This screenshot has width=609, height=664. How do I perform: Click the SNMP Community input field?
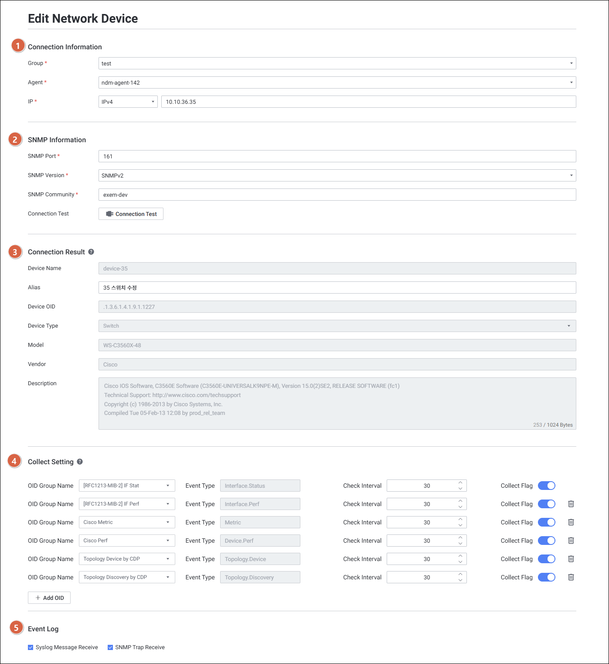coord(337,195)
